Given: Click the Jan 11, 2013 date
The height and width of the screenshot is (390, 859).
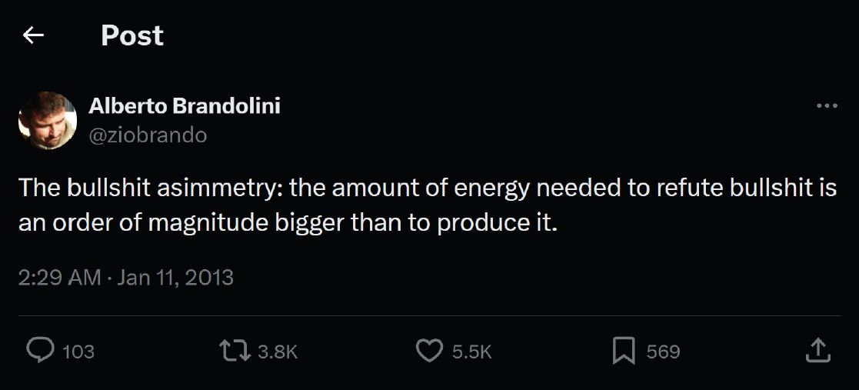Looking at the screenshot, I should [x=175, y=277].
